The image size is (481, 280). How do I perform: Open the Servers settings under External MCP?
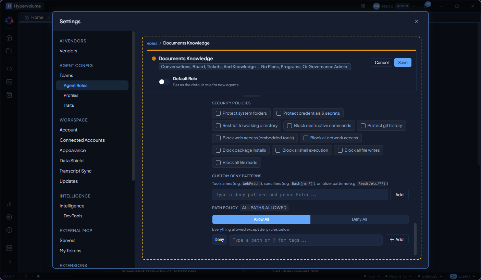tap(67, 241)
